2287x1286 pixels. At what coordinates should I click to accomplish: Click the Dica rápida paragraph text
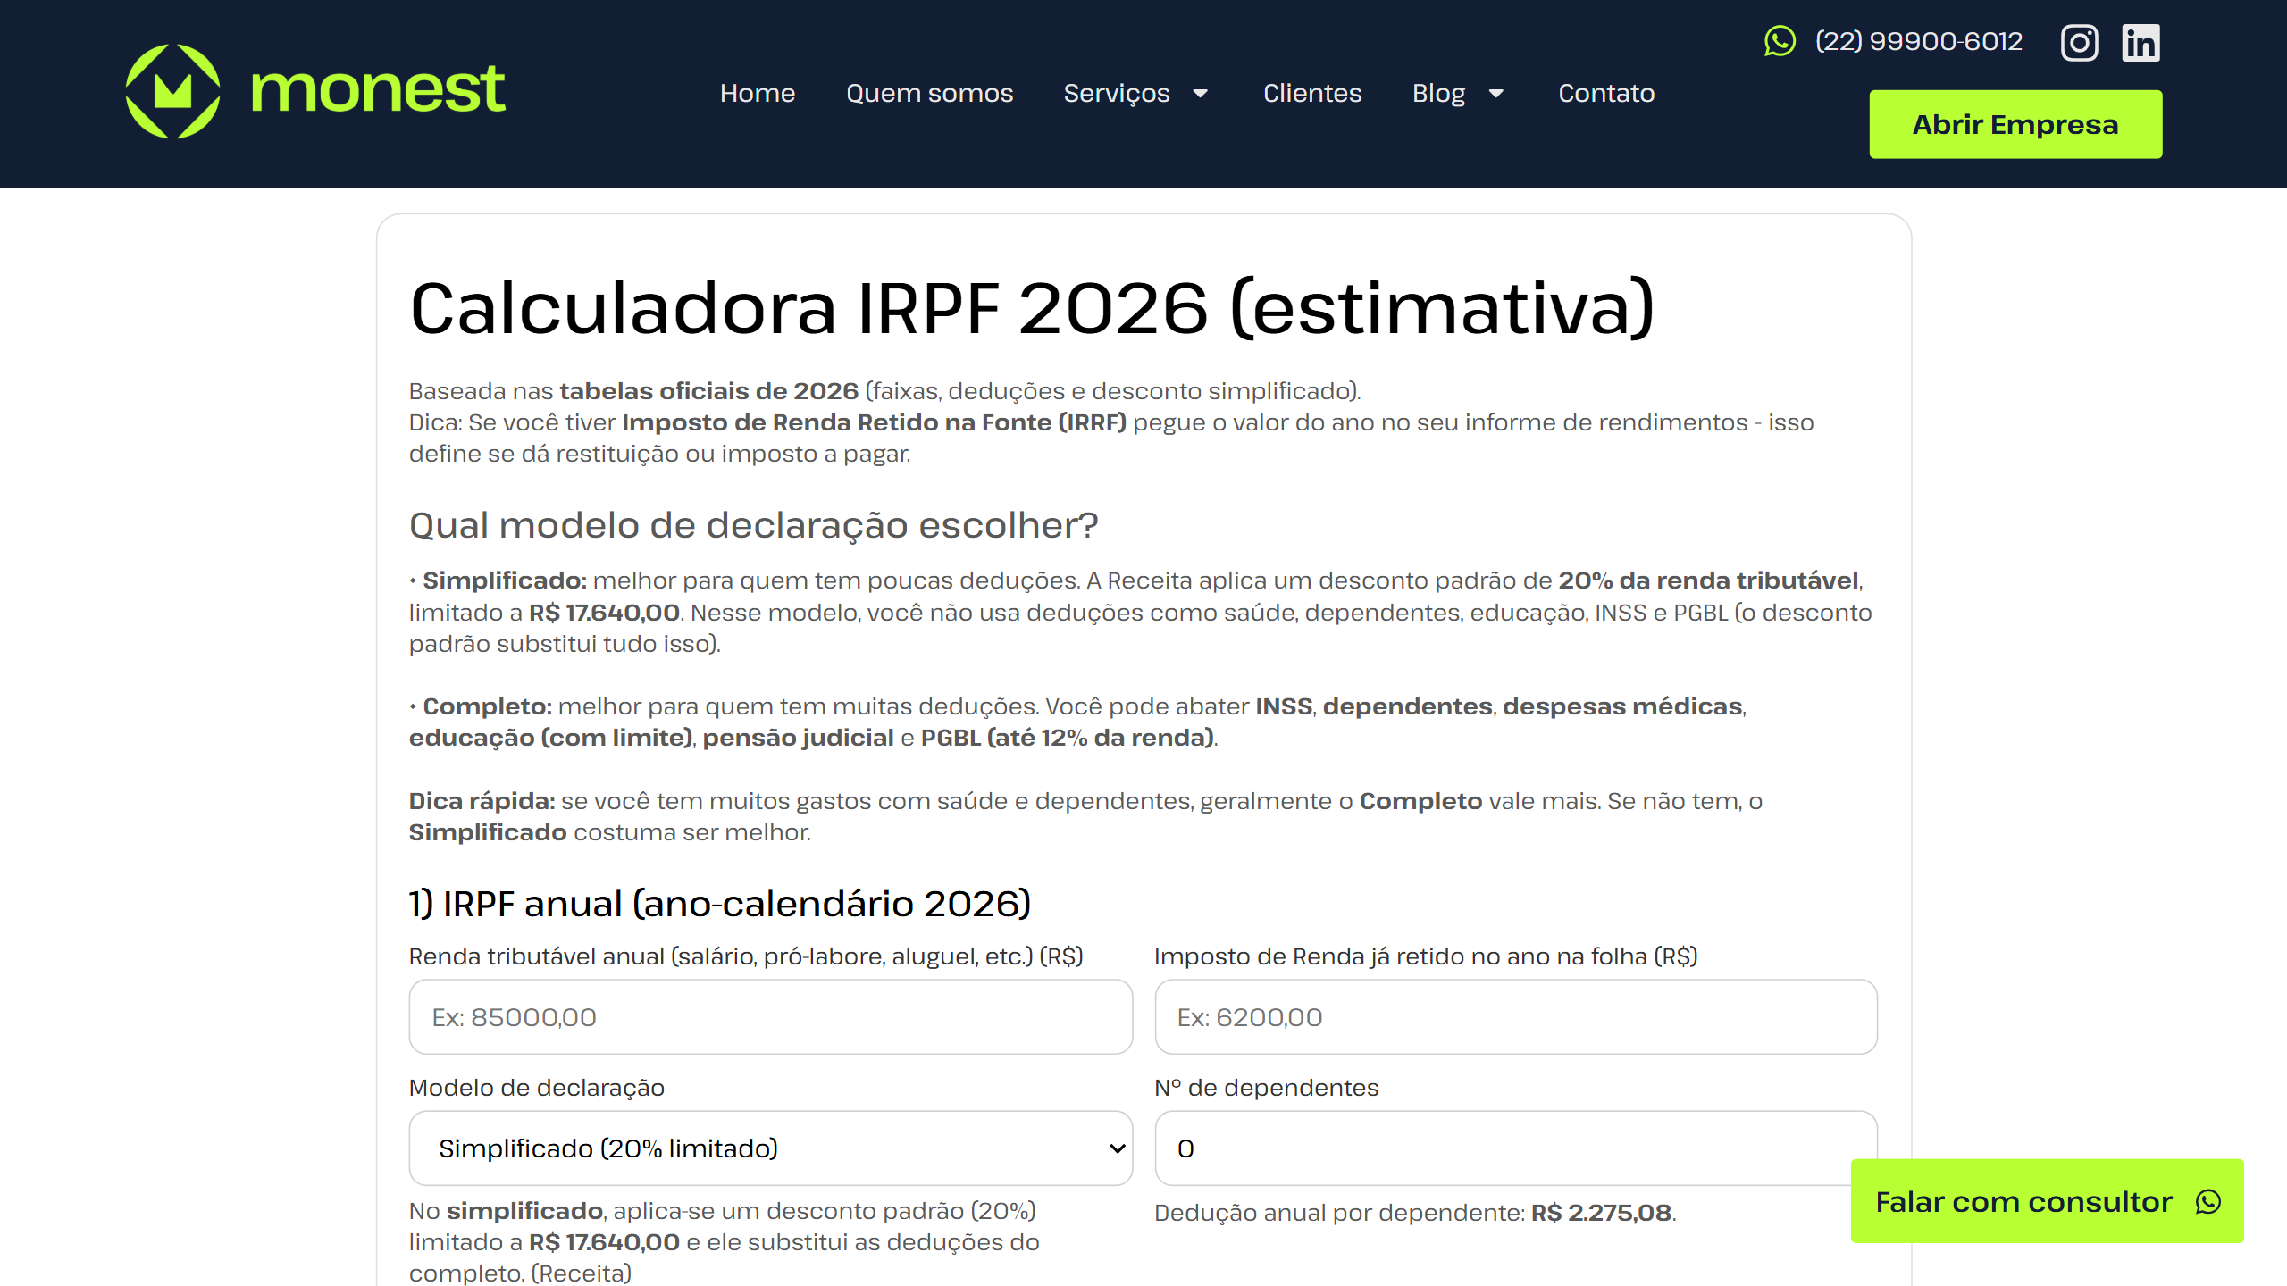click(1085, 816)
